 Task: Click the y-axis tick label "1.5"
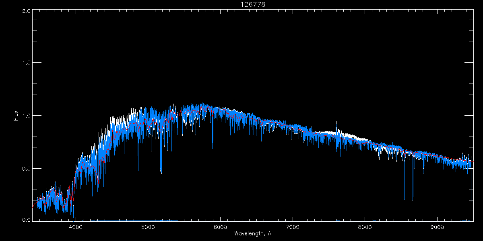point(26,63)
